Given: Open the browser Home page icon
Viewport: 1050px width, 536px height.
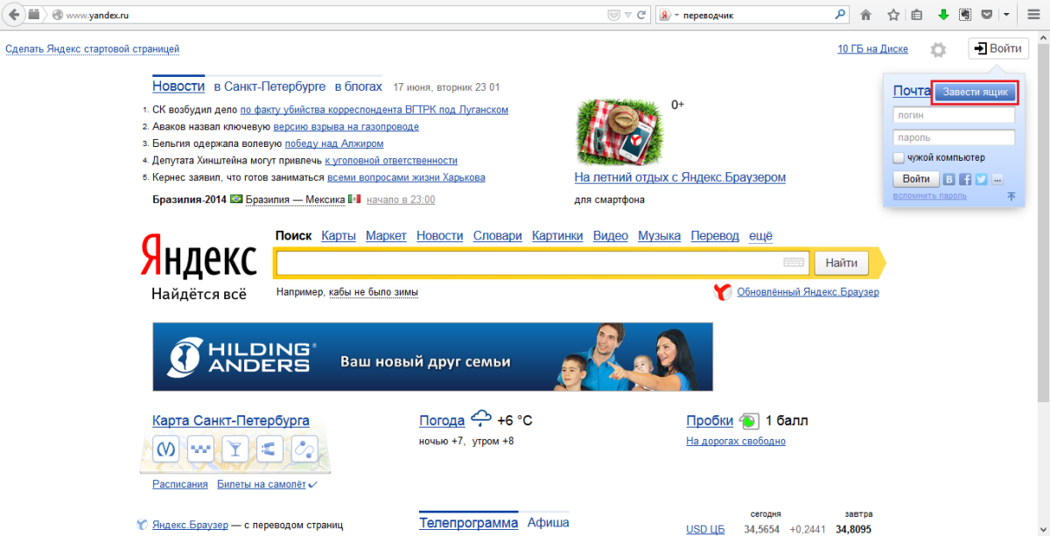Looking at the screenshot, I should tap(866, 15).
